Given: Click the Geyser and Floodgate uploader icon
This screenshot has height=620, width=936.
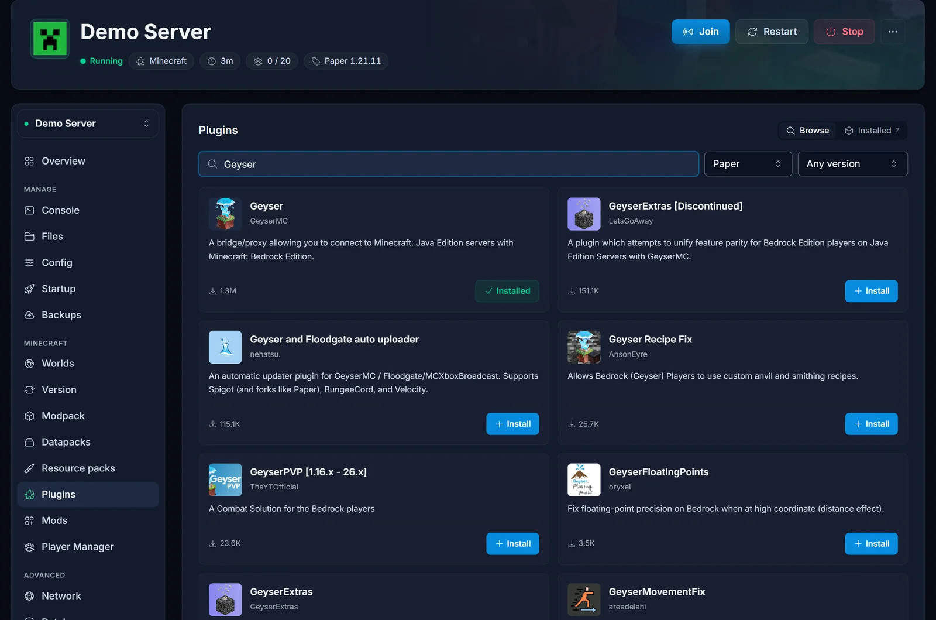Looking at the screenshot, I should click(x=225, y=347).
